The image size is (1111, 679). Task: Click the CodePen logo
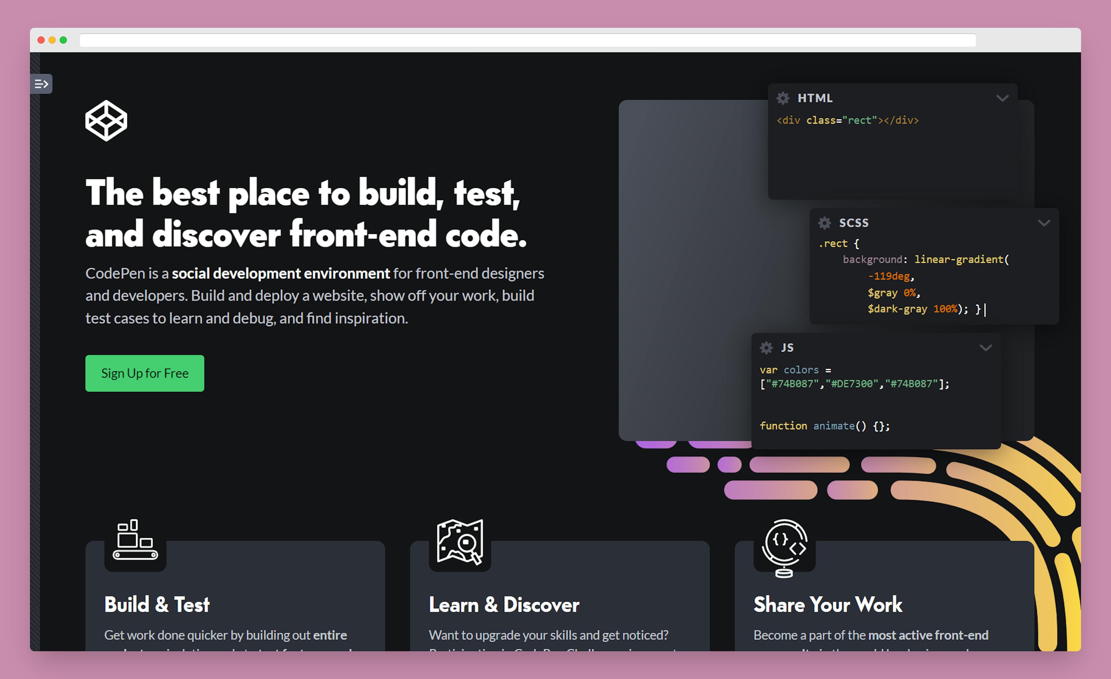point(106,121)
